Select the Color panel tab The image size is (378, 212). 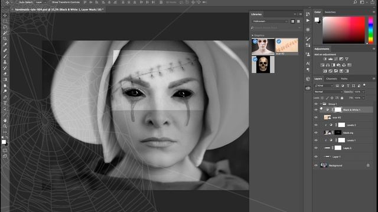pyautogui.click(x=318, y=12)
